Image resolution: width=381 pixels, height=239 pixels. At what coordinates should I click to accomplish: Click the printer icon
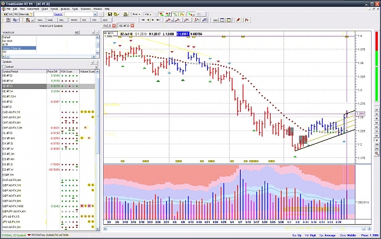pos(126,15)
